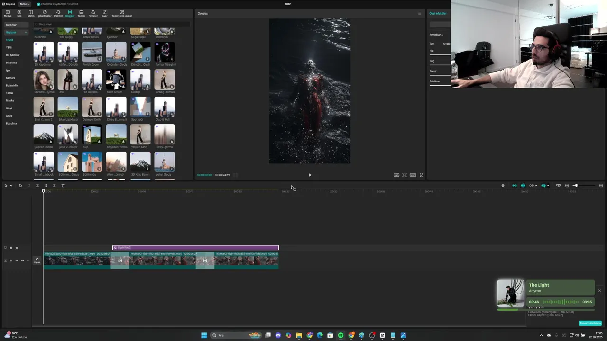
Task: Redo the last undone action
Action: [x=28, y=186]
